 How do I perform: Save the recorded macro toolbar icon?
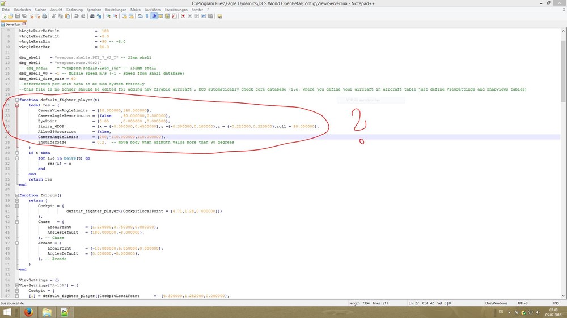[210, 16]
